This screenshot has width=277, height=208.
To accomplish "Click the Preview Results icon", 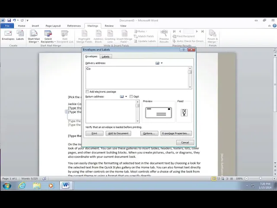I will pyautogui.click(x=164, y=36).
